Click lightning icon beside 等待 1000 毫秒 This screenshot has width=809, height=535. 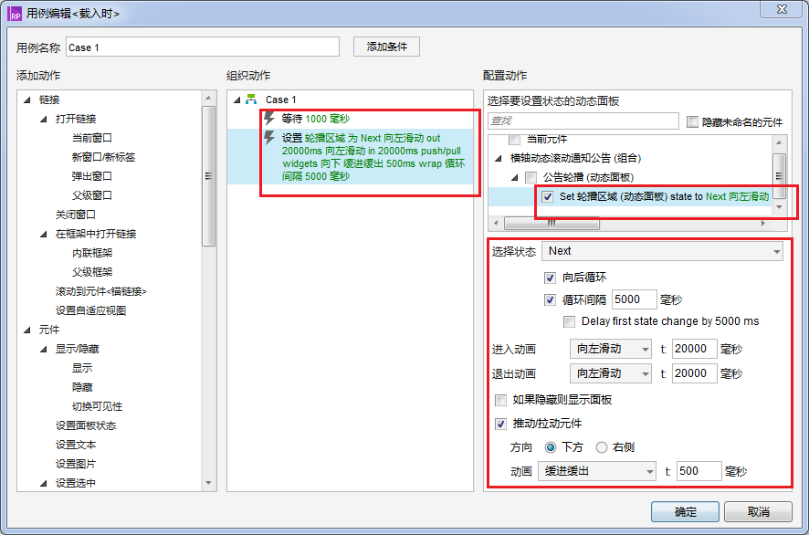269,119
